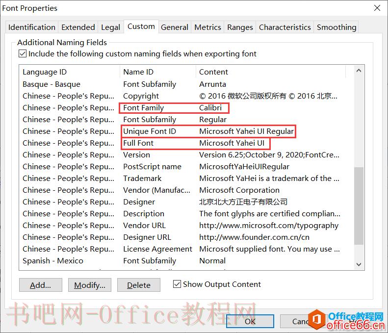Click the Content column header

pos(271,72)
